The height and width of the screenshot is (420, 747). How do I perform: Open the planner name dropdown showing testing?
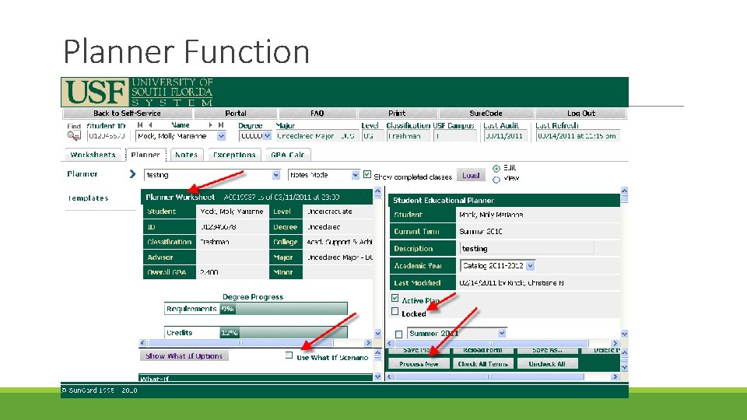pos(276,175)
